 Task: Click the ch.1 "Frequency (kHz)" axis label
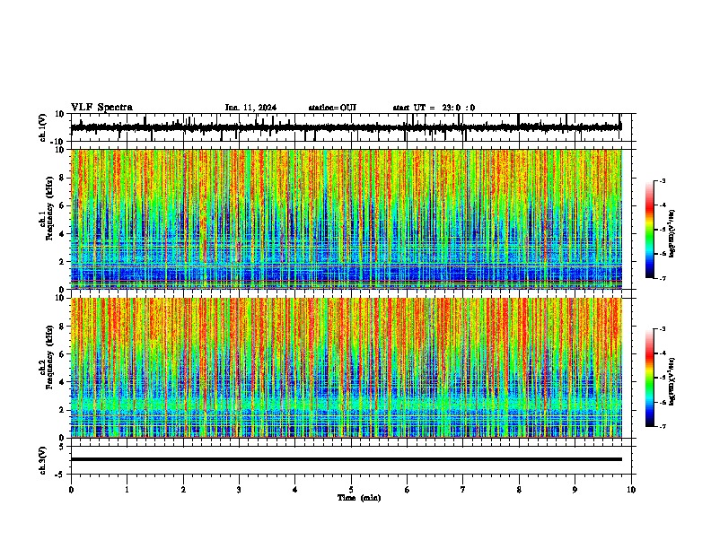[x=49, y=209]
